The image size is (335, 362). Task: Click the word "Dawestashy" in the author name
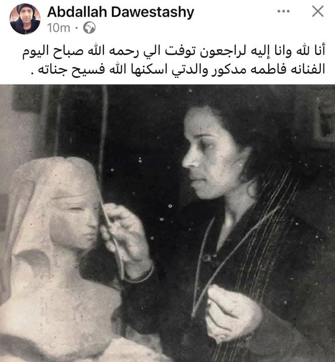[x=153, y=12]
